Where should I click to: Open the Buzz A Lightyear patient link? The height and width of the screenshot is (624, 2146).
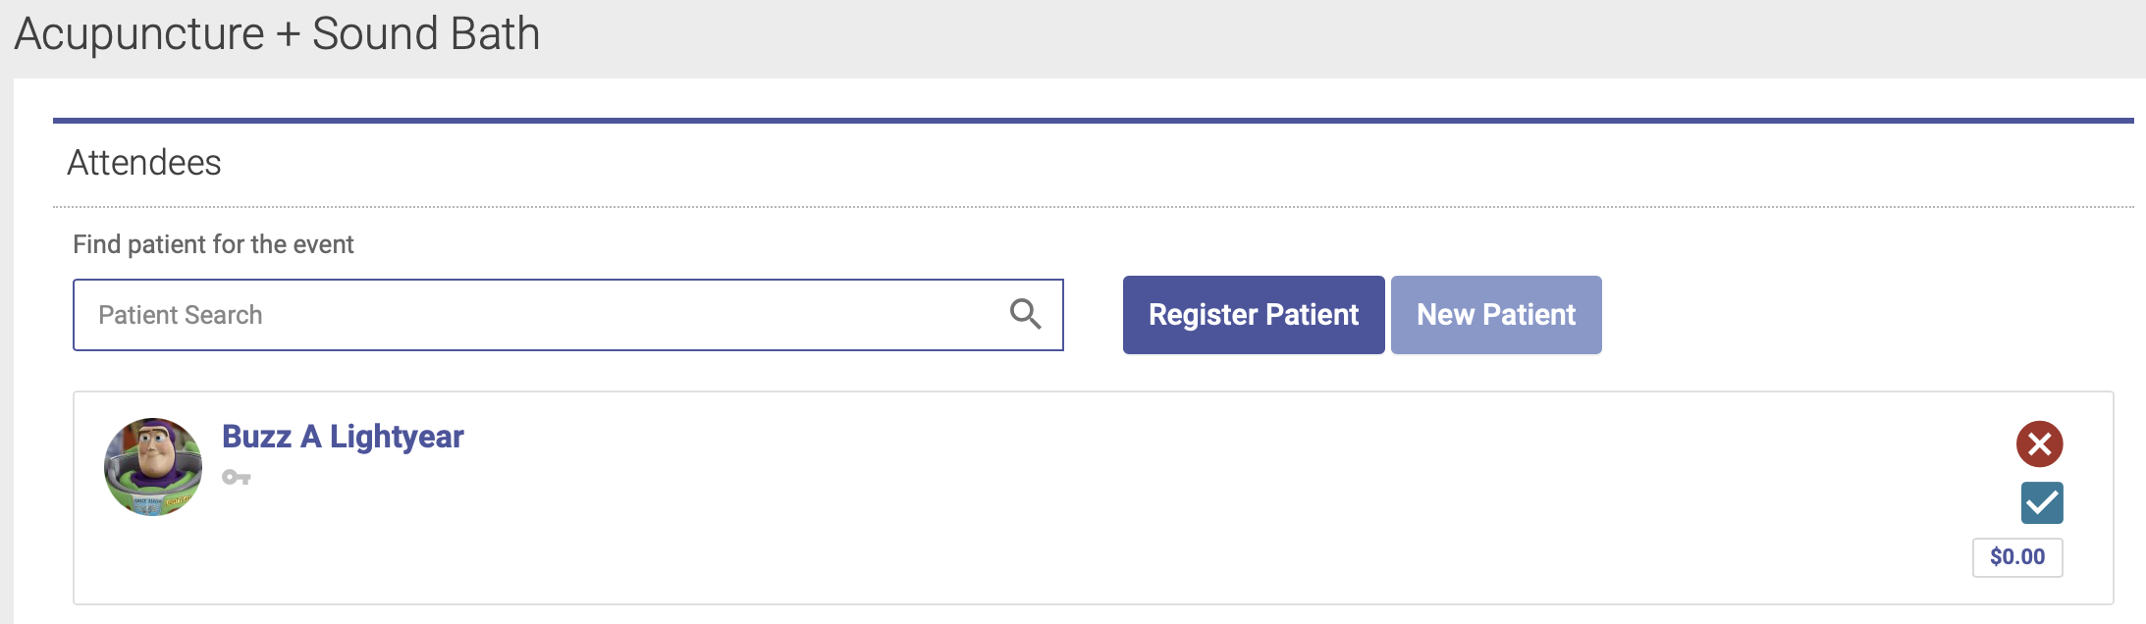(x=342, y=437)
